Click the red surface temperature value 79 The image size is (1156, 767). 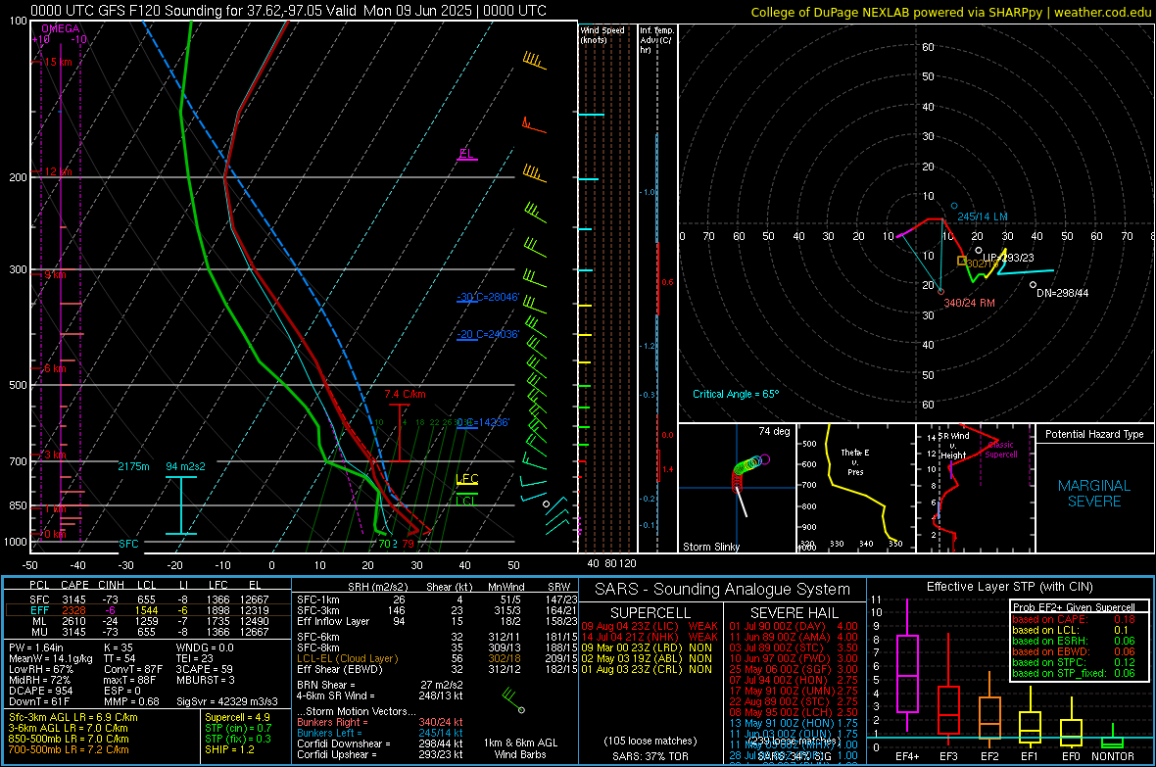[x=408, y=544]
